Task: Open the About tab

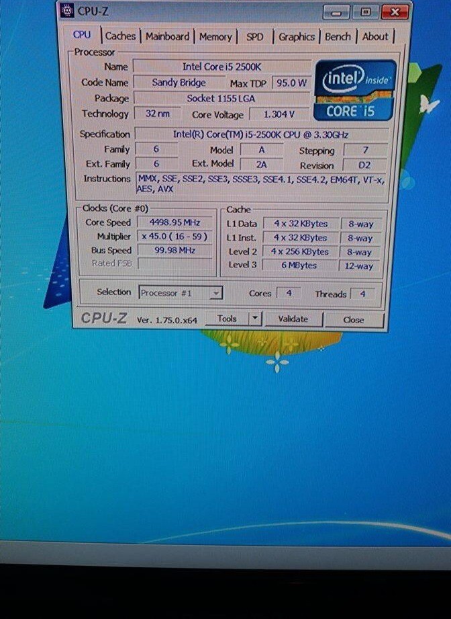Action: point(375,37)
